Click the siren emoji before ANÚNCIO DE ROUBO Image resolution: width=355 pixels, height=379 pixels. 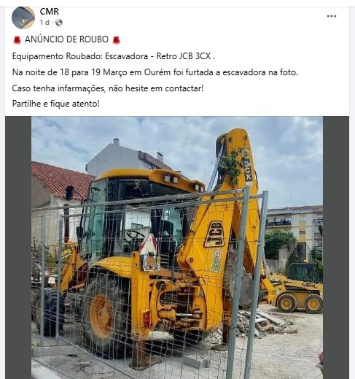[x=17, y=39]
